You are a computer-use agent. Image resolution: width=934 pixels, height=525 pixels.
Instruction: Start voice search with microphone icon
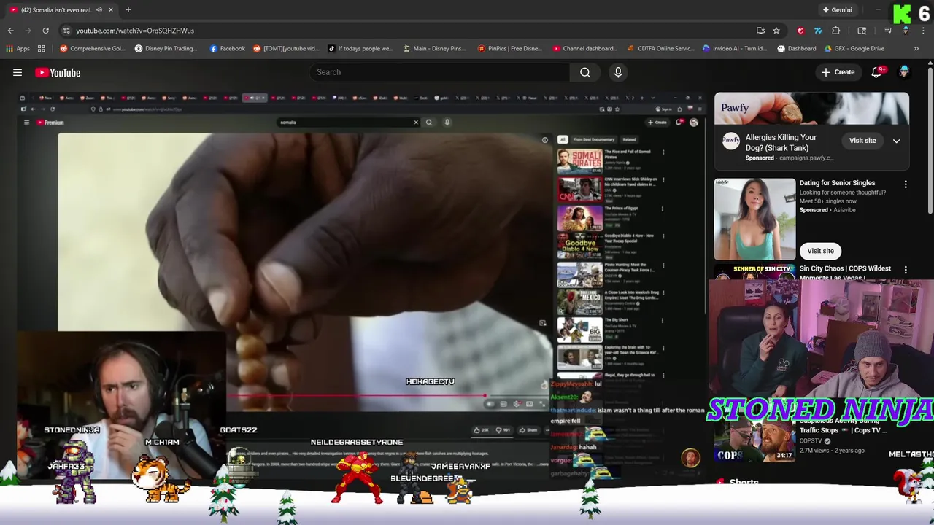tap(618, 72)
